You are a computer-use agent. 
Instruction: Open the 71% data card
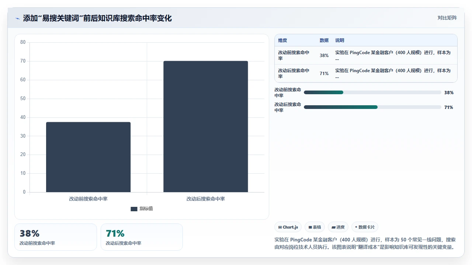pyautogui.click(x=142, y=237)
